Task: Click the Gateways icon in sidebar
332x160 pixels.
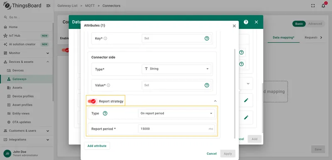Action: [x=9, y=79]
